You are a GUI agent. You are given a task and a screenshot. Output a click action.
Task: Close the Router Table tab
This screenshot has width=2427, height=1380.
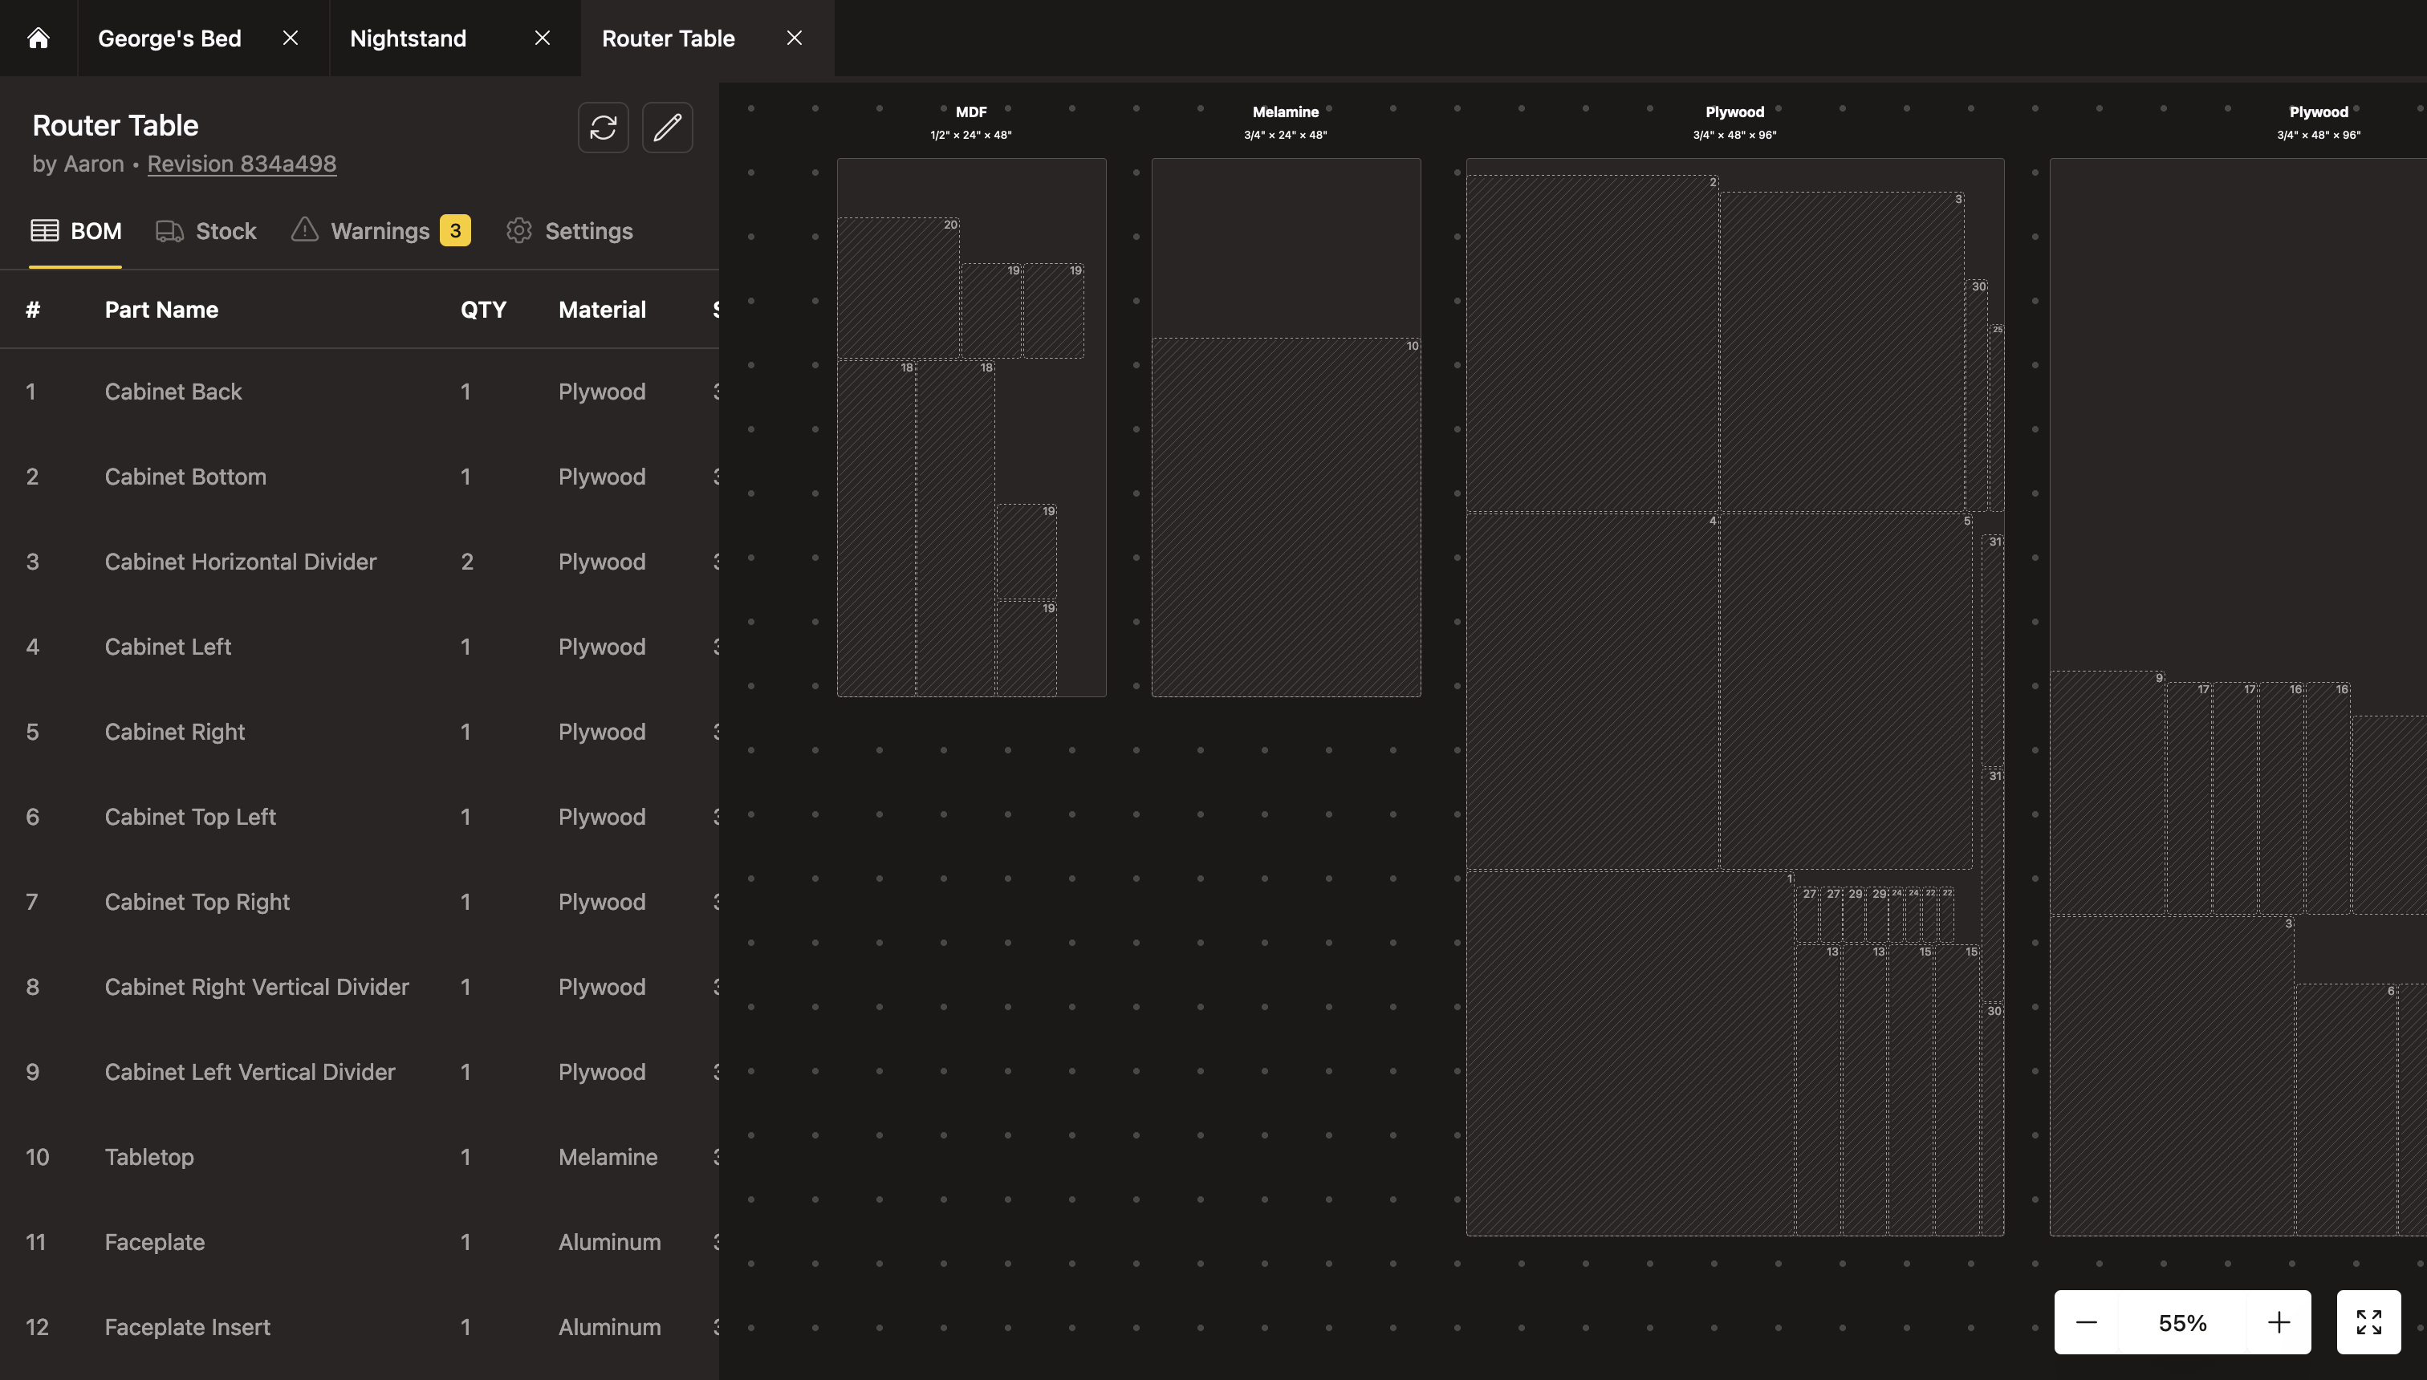[795, 38]
